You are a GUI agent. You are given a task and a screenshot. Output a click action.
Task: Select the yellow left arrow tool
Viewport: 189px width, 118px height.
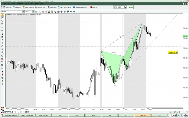(x=2, y=81)
